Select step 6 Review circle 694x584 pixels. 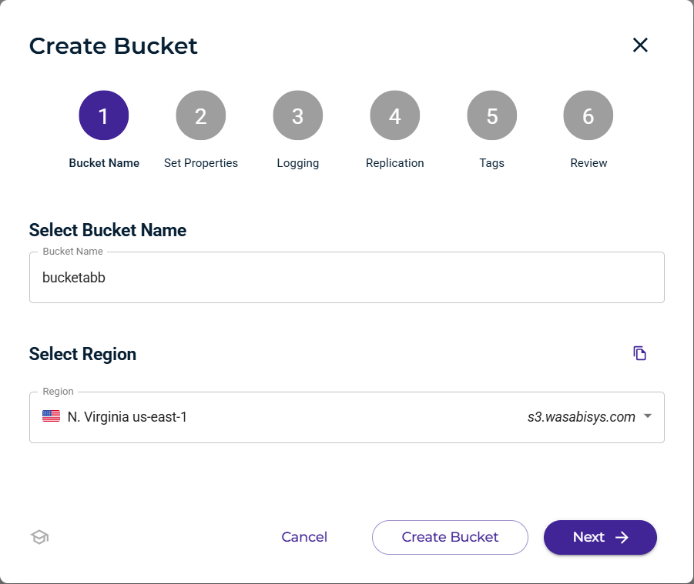588,115
